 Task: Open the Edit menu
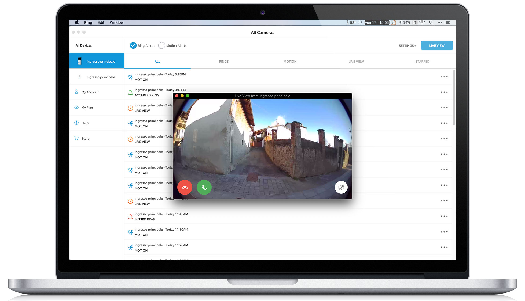pos(101,22)
